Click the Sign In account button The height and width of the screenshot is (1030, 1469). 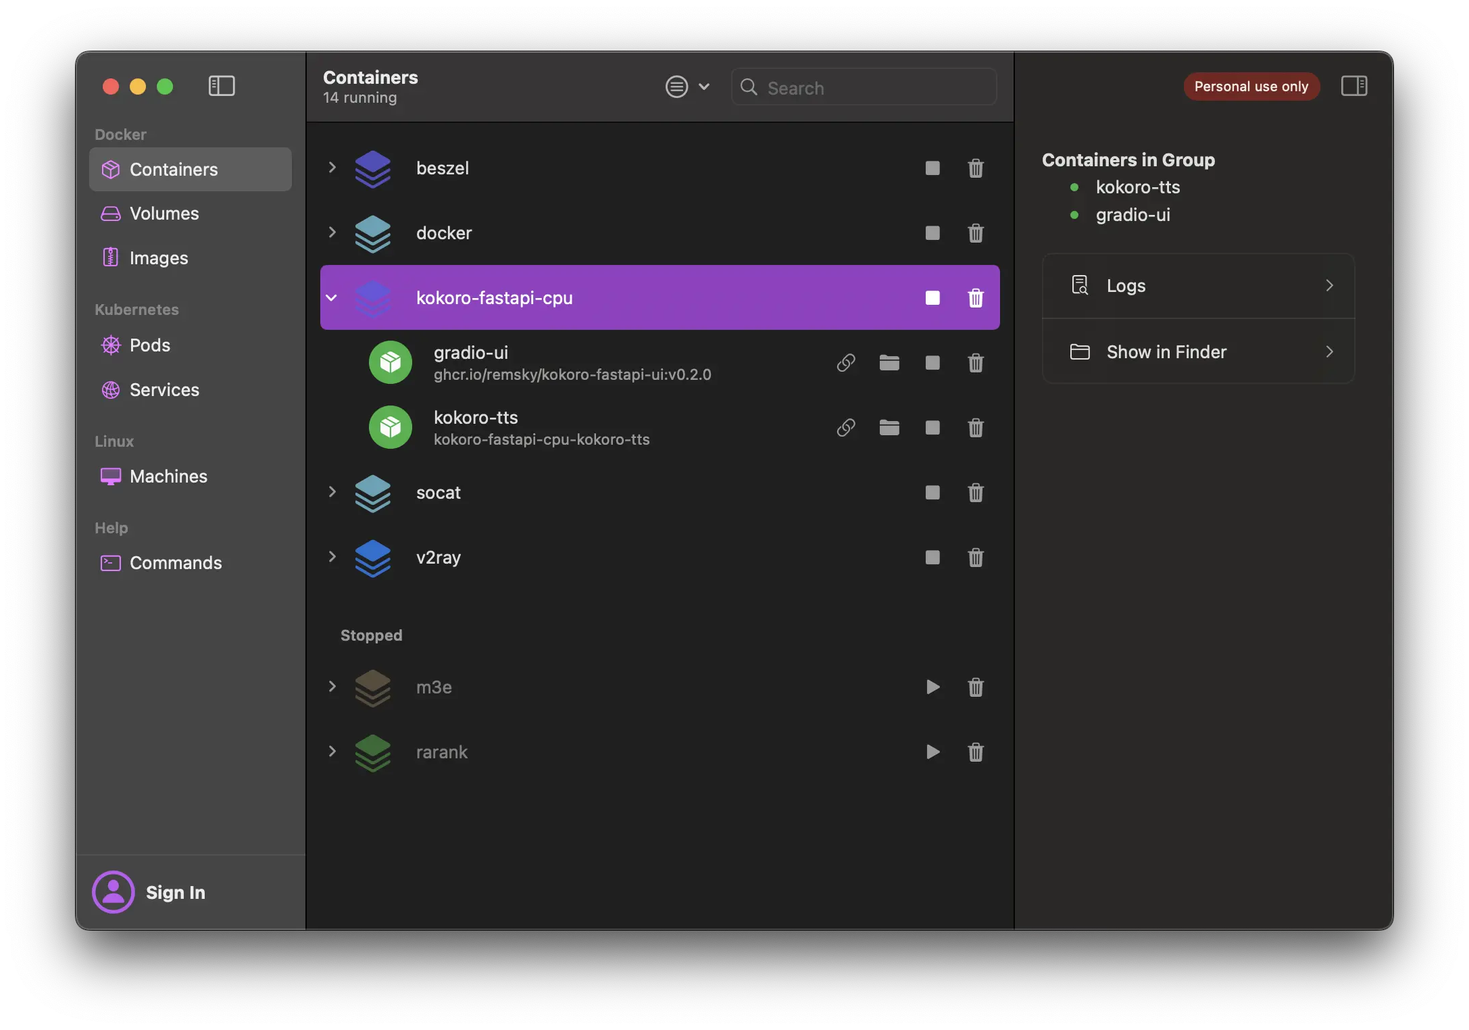pos(150,892)
